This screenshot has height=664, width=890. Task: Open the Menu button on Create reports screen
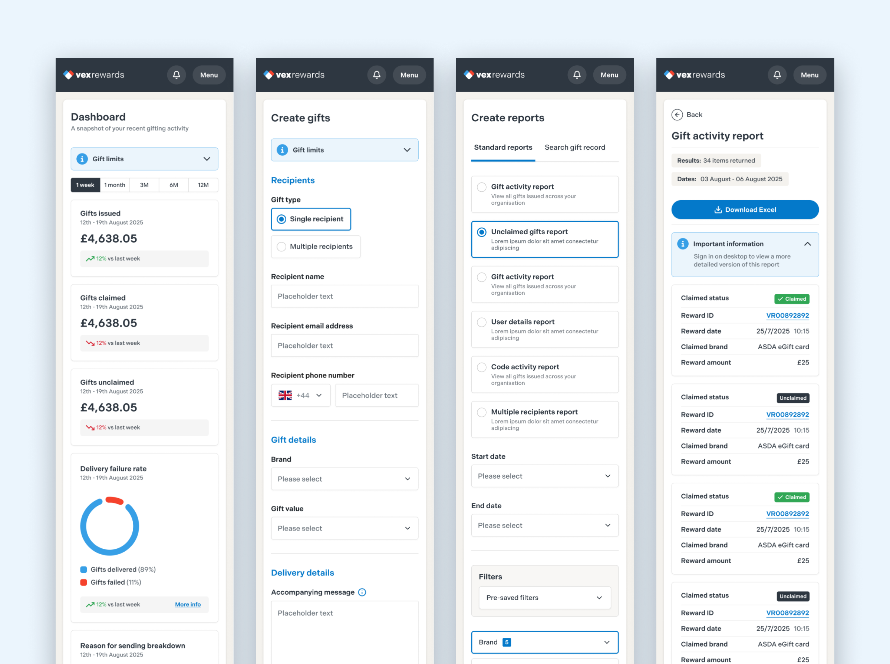609,75
